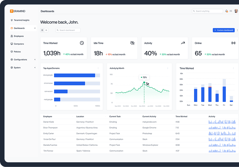
Task: Select employee Brian Thompson
Action: 50,128
